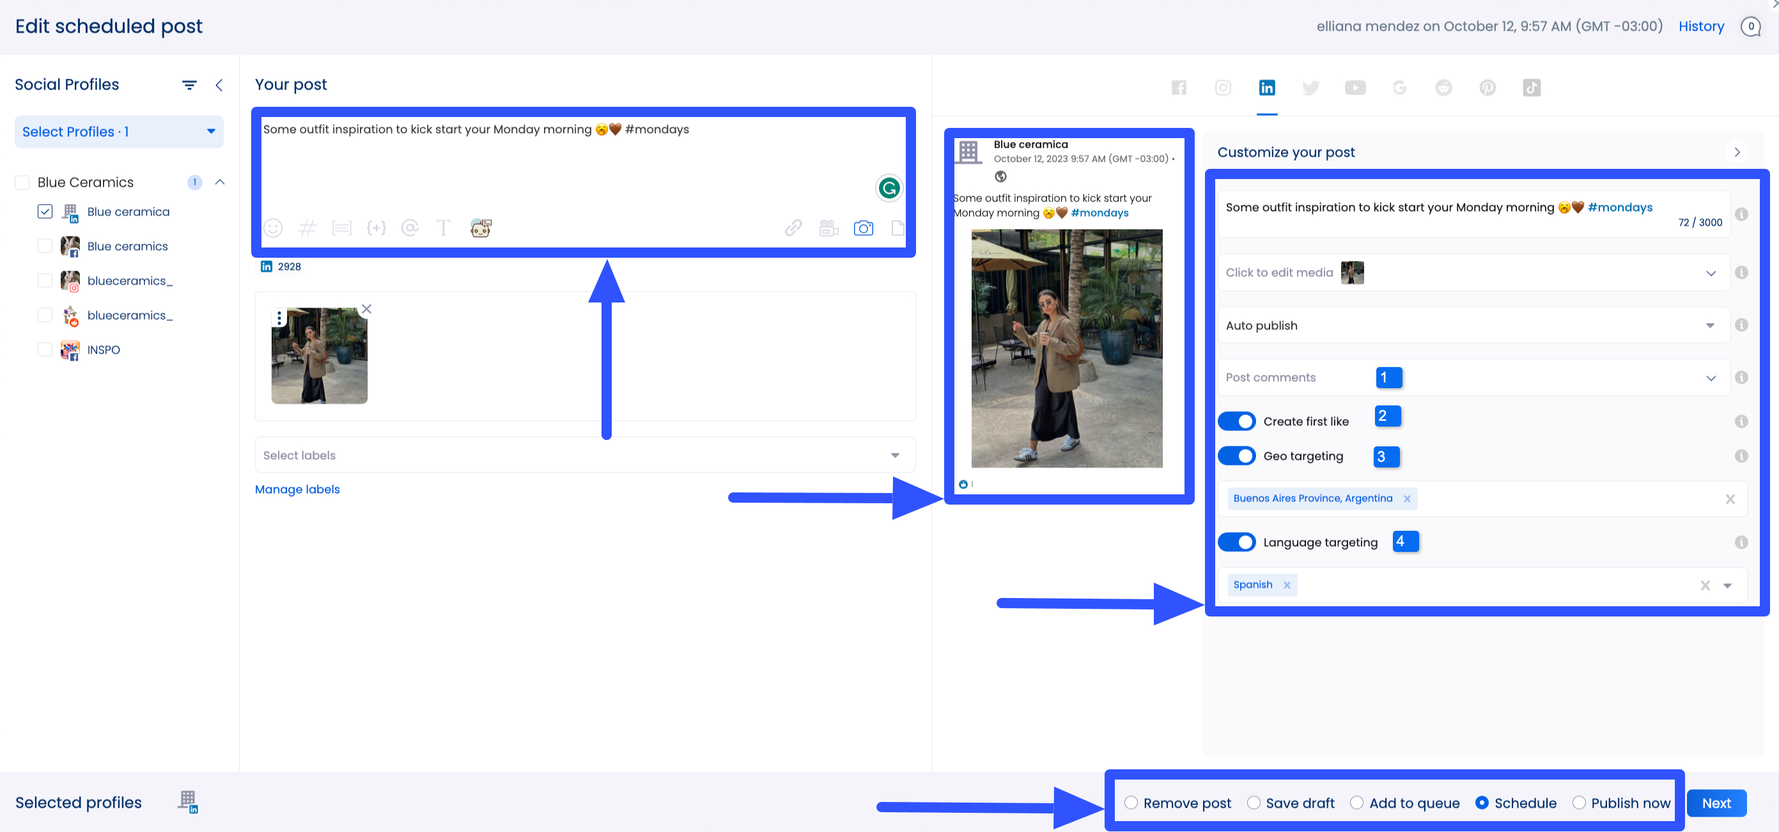Expand the Post comments section
This screenshot has width=1779, height=832.
(1711, 378)
